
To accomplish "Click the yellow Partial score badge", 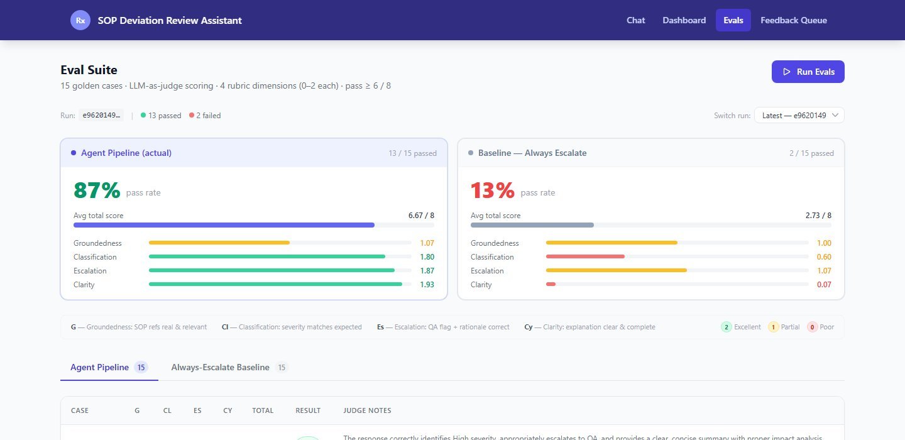I will tap(774, 327).
